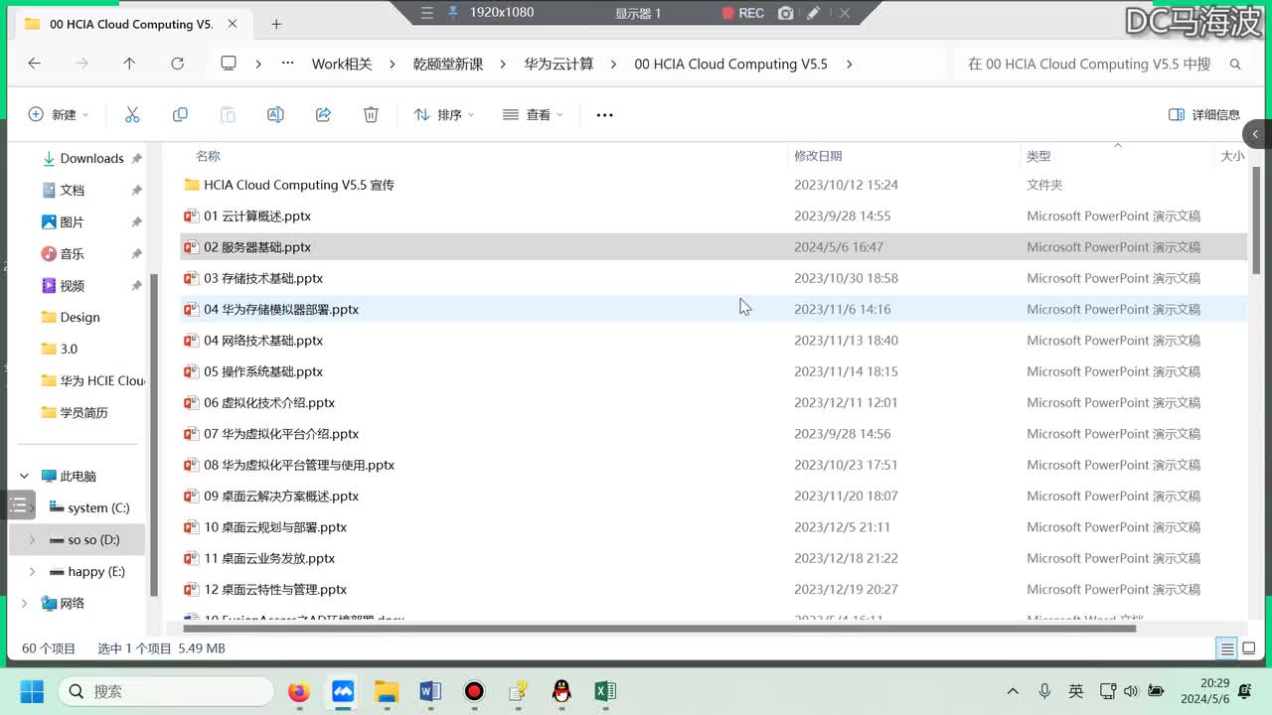Click the pen annotate icon in recorder bar
The height and width of the screenshot is (715, 1272).
[813, 13]
